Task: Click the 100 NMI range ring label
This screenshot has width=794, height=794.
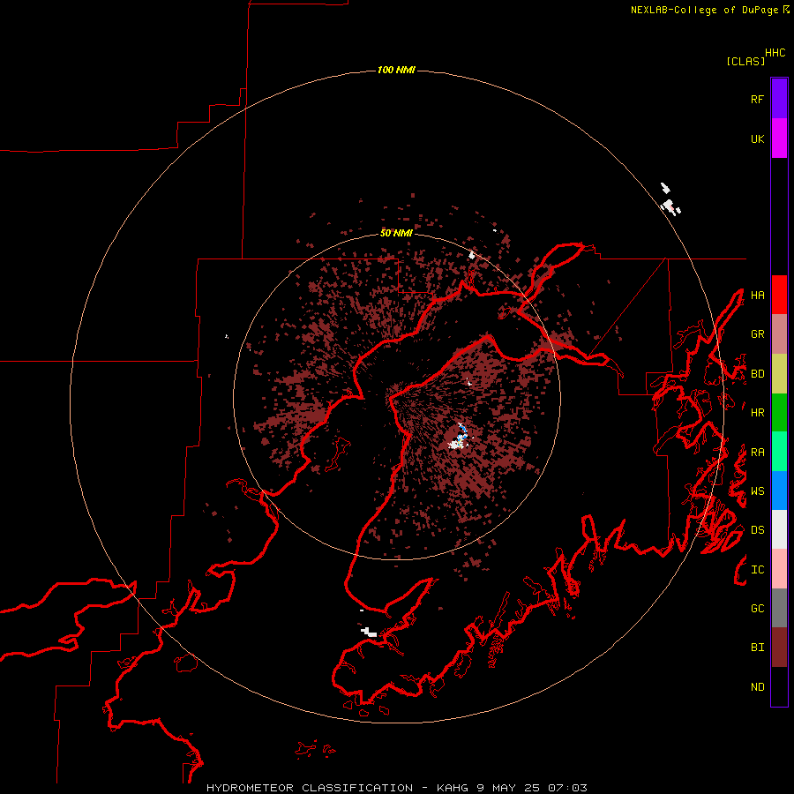Action: pos(396,70)
